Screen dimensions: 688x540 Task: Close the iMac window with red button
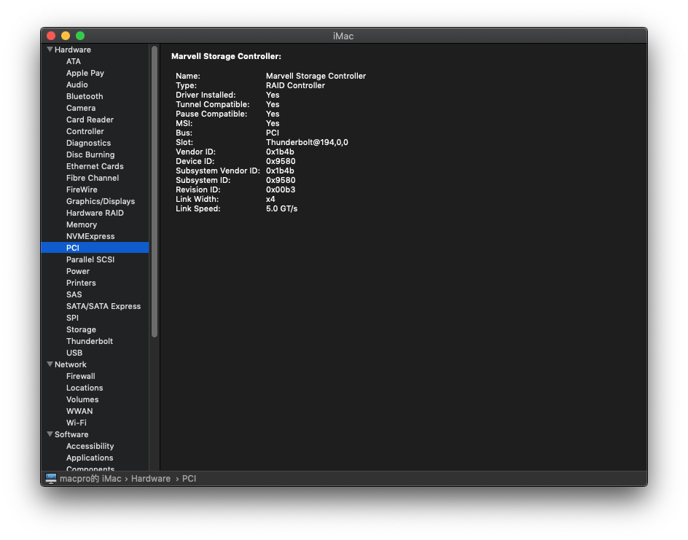click(51, 36)
